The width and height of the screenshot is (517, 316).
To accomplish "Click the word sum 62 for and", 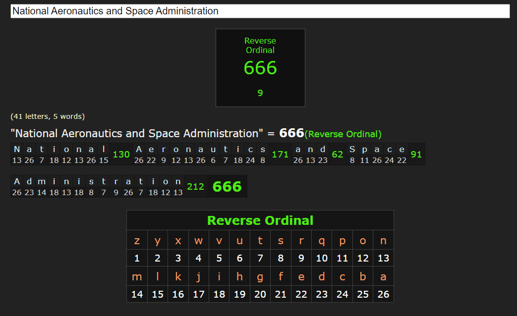I will [337, 154].
